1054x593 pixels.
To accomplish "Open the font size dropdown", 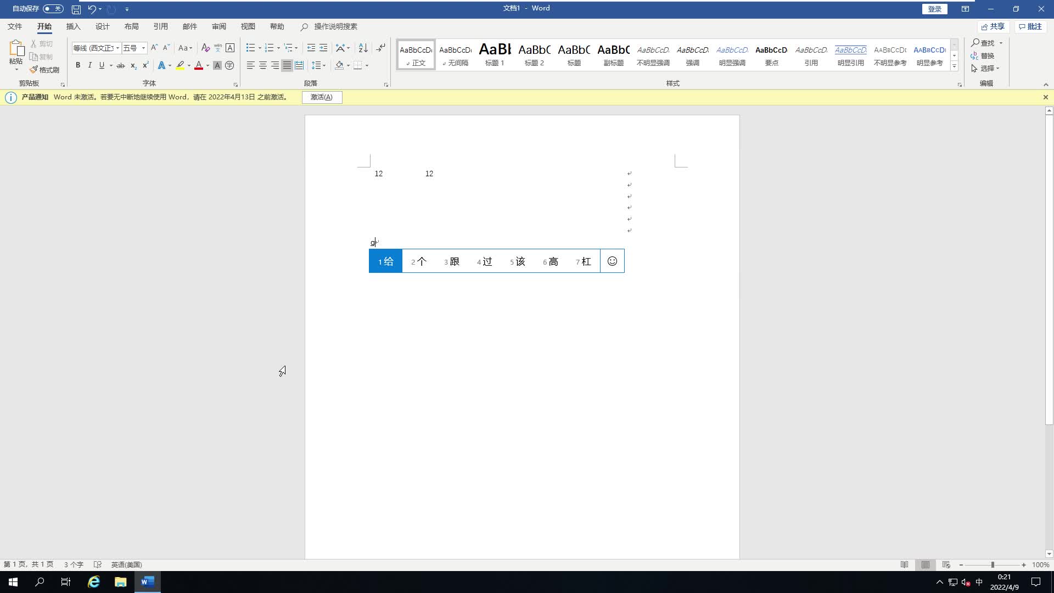I will (x=143, y=48).
